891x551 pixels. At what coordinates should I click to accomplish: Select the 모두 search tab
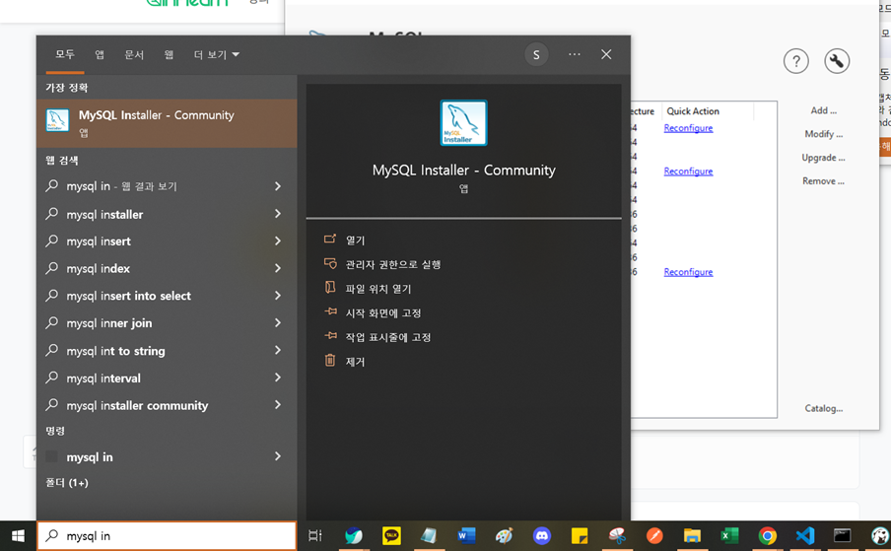point(65,54)
